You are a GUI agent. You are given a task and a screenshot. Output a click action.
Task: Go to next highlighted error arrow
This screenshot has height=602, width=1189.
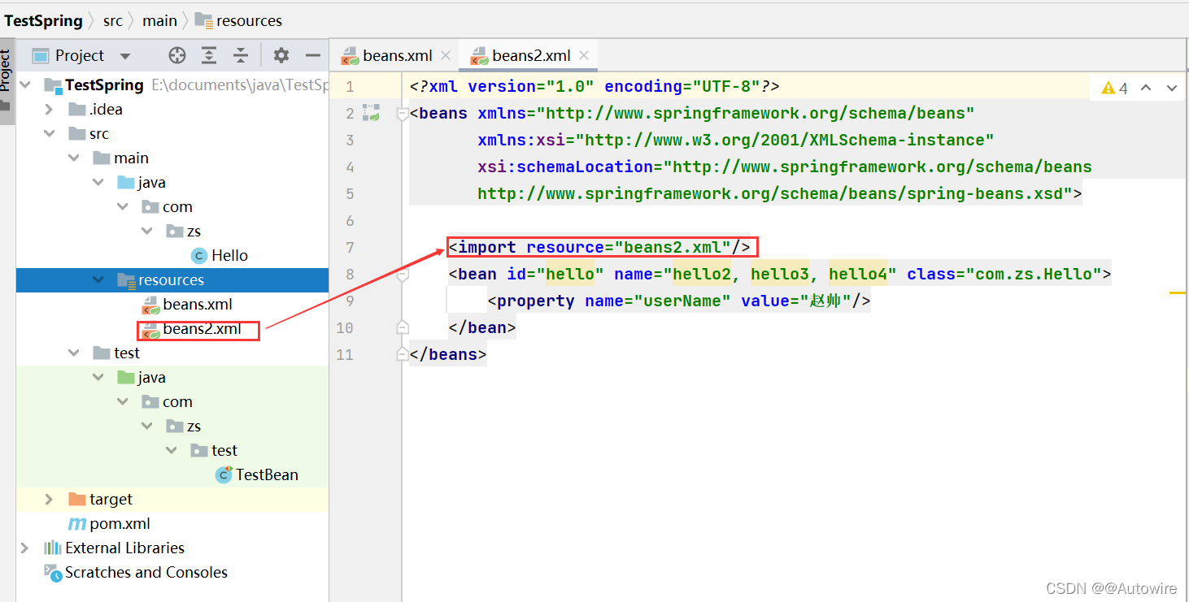(1172, 88)
